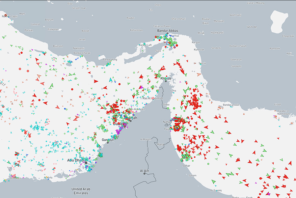Click the Bandar Abbas city label
Image resolution: width=296 pixels, height=198 pixels.
pyautogui.click(x=167, y=31)
